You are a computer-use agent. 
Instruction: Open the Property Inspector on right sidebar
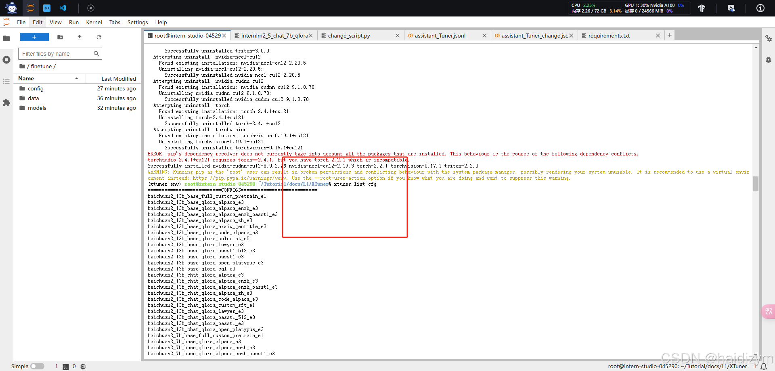coord(769,38)
